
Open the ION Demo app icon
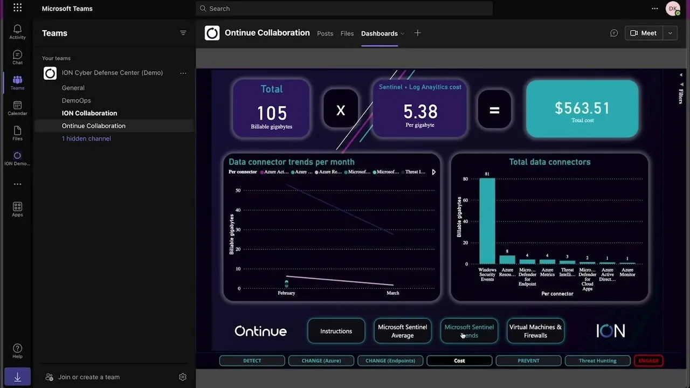pyautogui.click(x=17, y=159)
